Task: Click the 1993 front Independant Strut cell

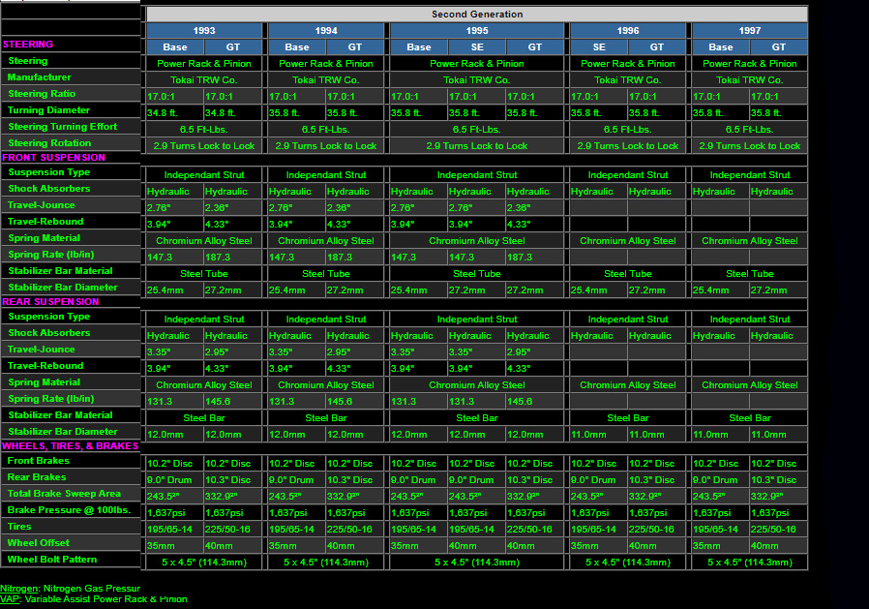Action: coord(204,174)
